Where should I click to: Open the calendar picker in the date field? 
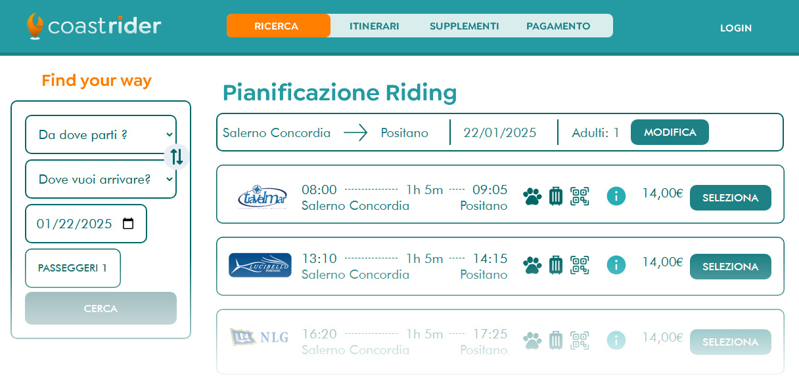tap(128, 224)
